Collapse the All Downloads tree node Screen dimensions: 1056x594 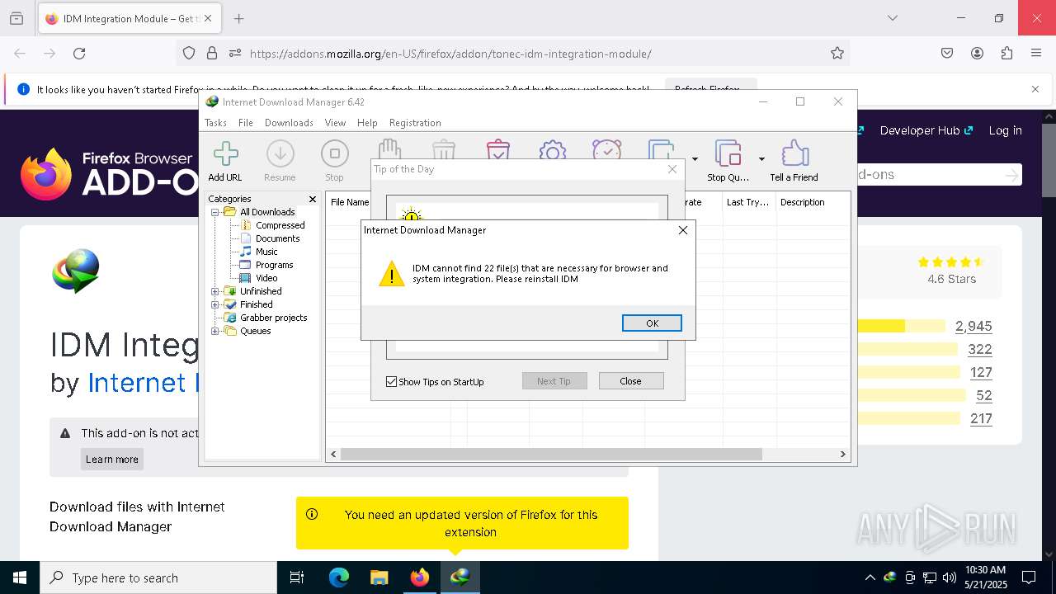[x=214, y=212]
